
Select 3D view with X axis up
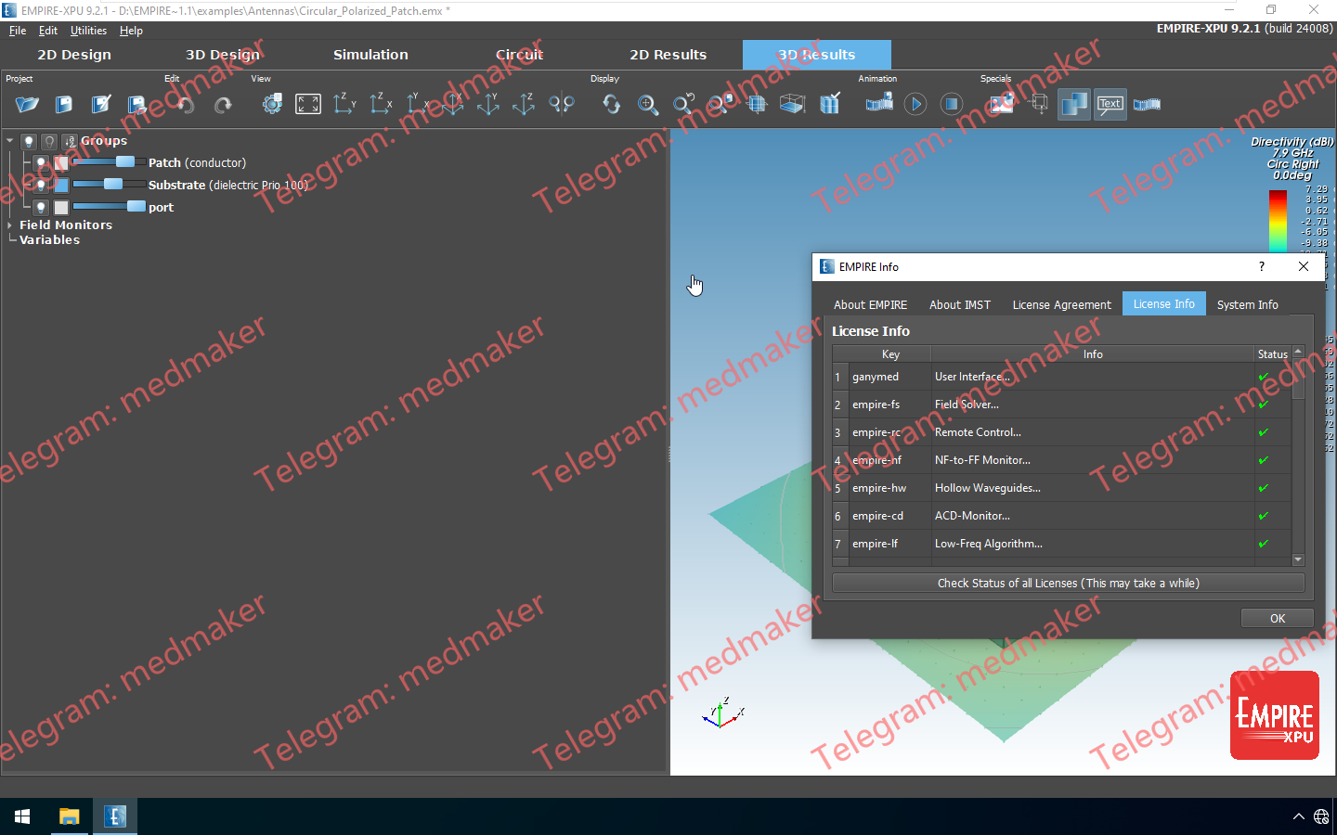(x=453, y=104)
